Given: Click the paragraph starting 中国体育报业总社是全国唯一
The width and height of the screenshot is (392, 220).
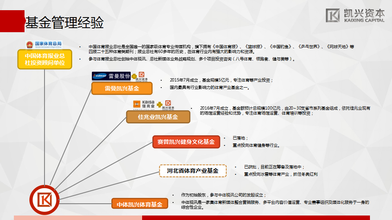Looking at the screenshot, I should (x=221, y=49).
